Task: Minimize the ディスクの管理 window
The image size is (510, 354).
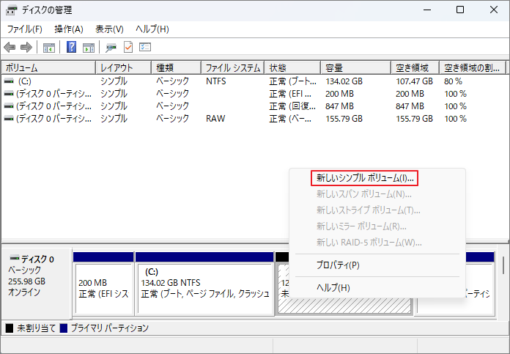Action: pos(427,10)
